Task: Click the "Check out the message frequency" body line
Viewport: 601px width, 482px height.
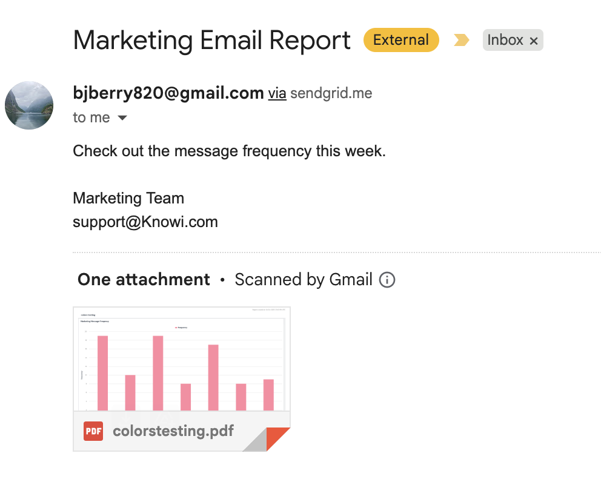Action: [229, 151]
